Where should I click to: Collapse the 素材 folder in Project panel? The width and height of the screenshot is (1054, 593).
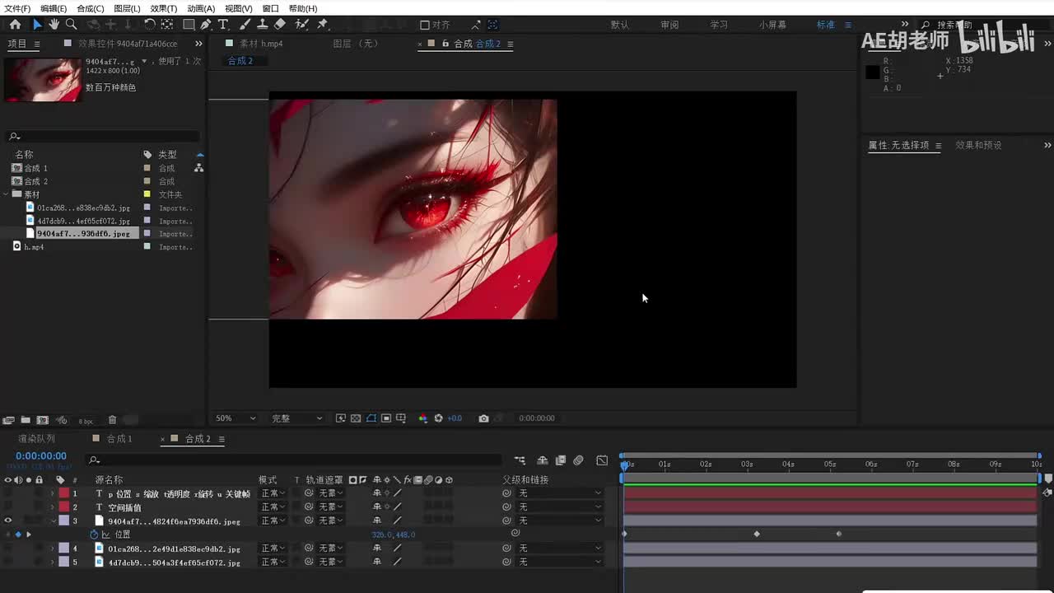tap(7, 194)
